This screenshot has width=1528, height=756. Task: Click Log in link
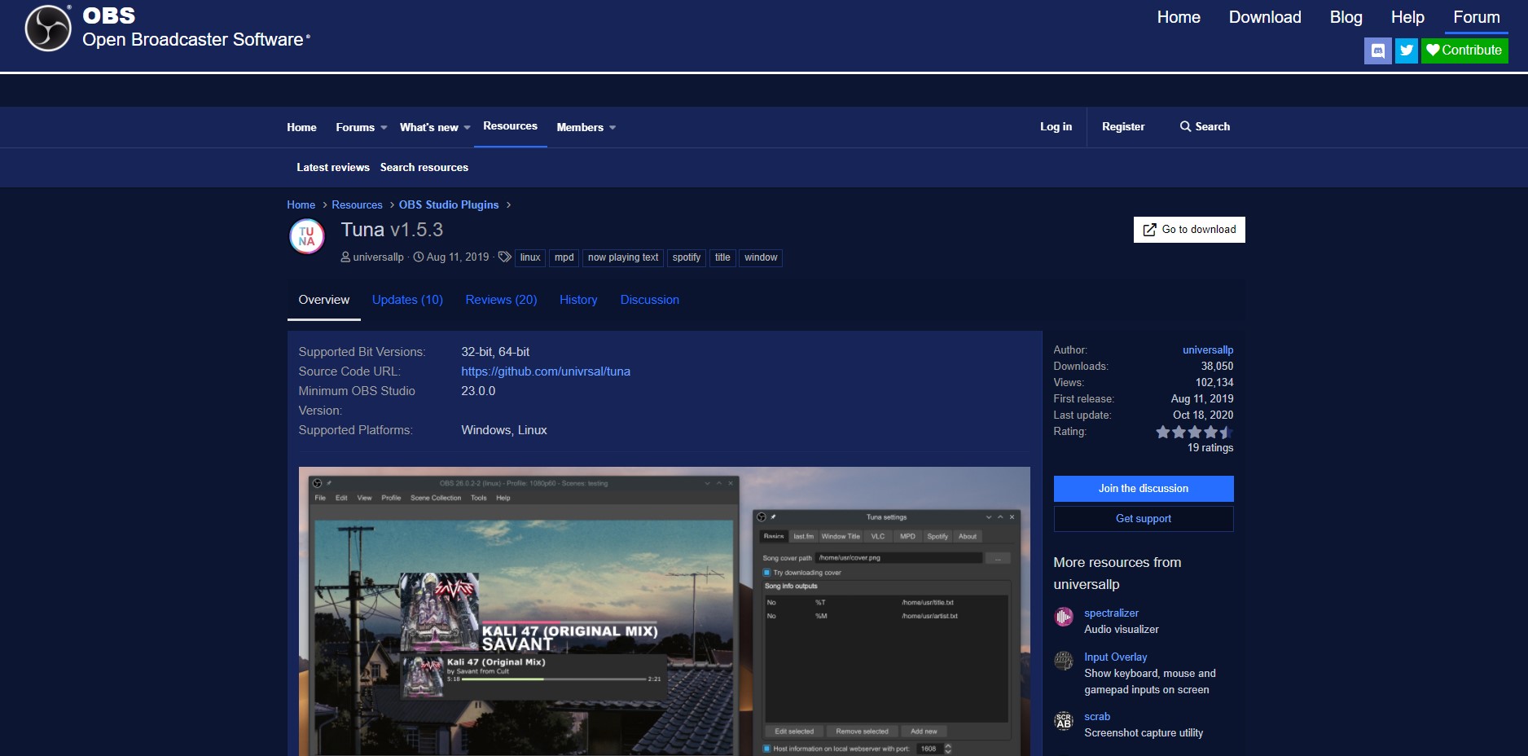point(1056,127)
